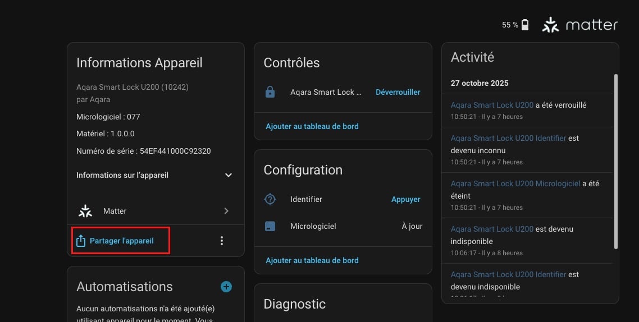
Task: Select Aqara Smart Lock entity row in Contrôles
Action: [326, 92]
